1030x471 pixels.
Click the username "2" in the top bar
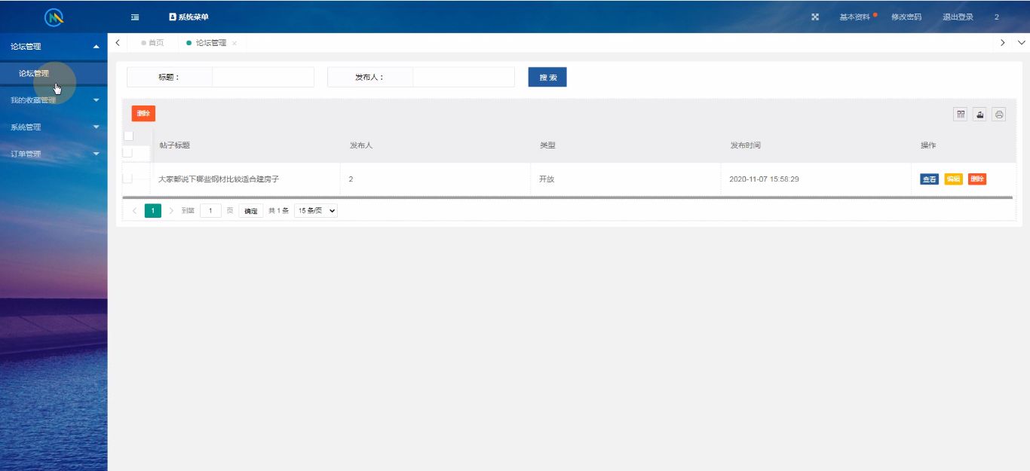(997, 17)
